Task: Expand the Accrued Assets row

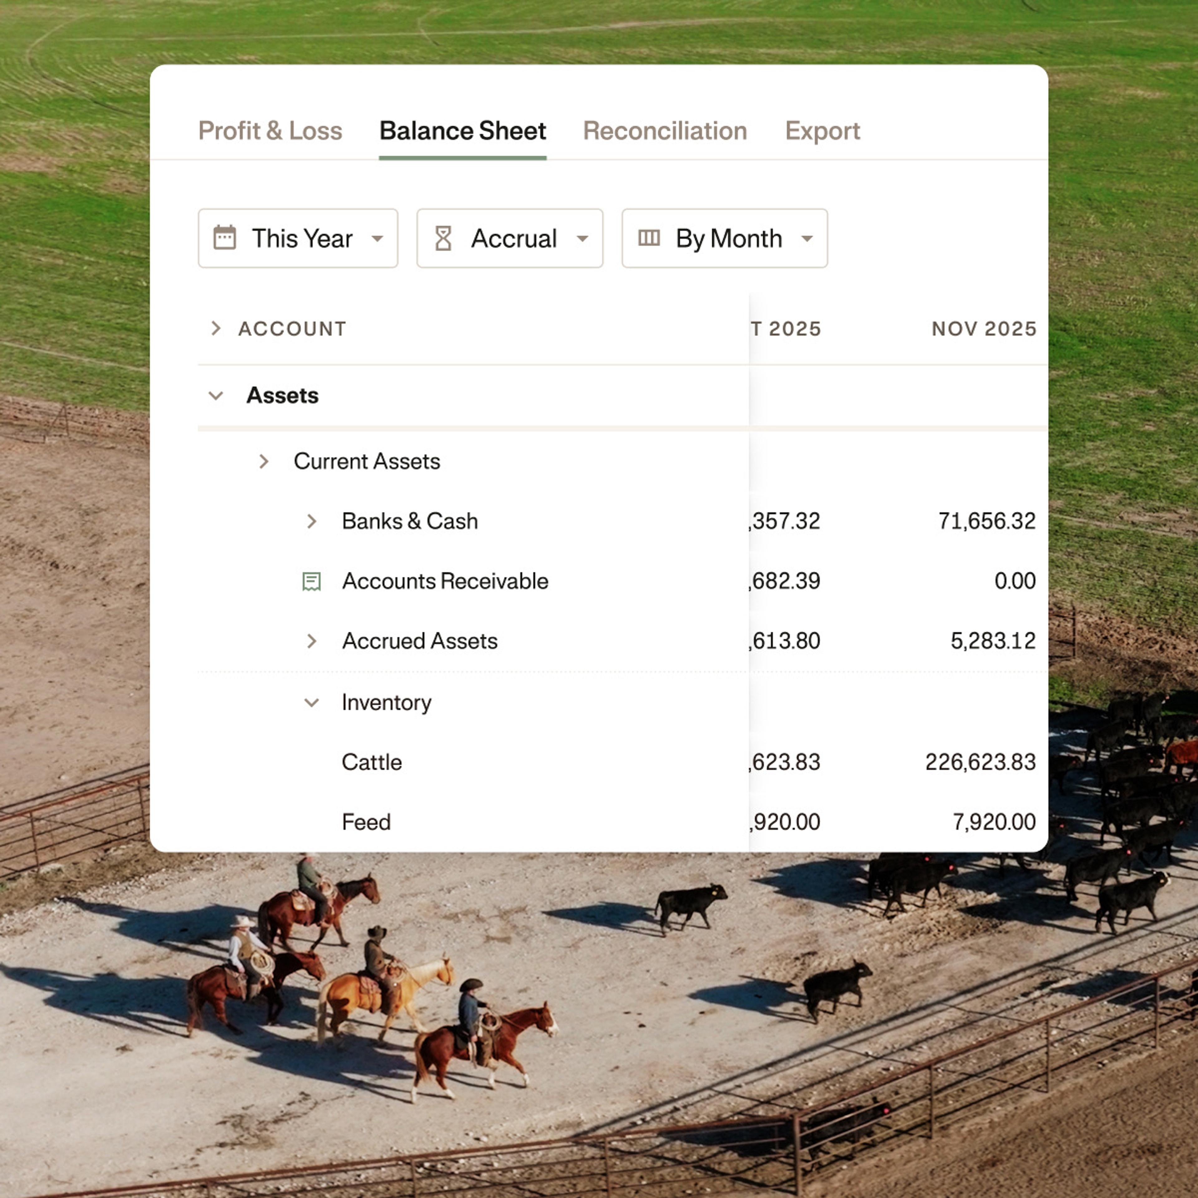Action: click(312, 641)
